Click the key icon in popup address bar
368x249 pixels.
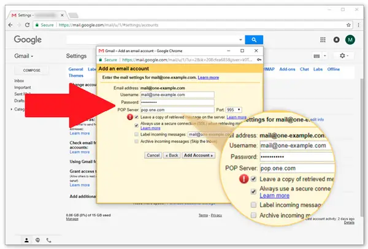point(259,59)
